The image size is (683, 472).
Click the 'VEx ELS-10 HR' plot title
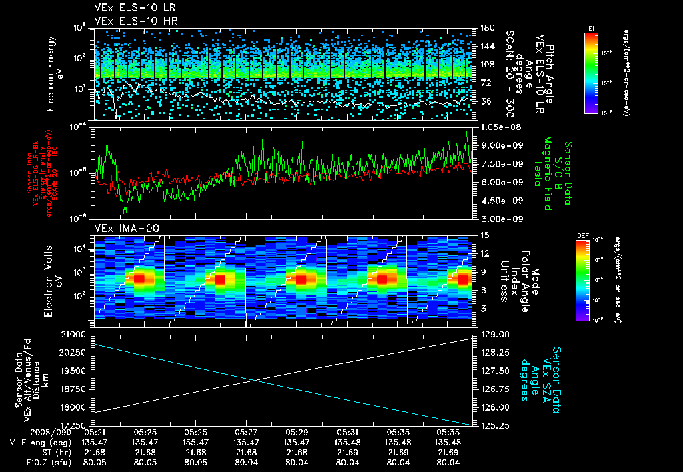(136, 21)
